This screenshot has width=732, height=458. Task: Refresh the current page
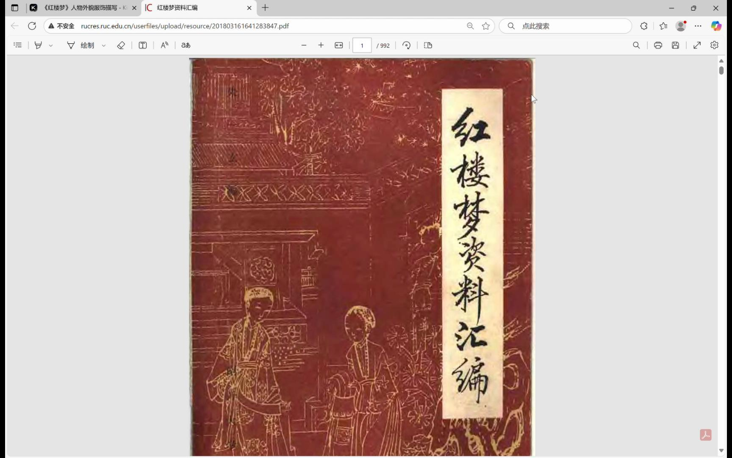pyautogui.click(x=32, y=26)
